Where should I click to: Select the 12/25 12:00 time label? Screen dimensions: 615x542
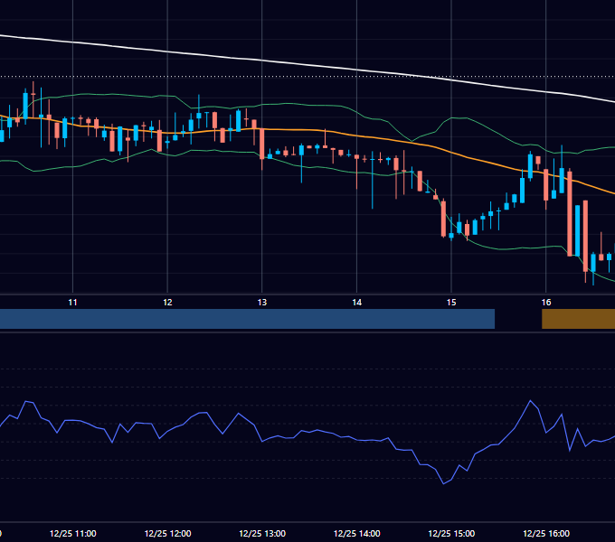pos(167,533)
